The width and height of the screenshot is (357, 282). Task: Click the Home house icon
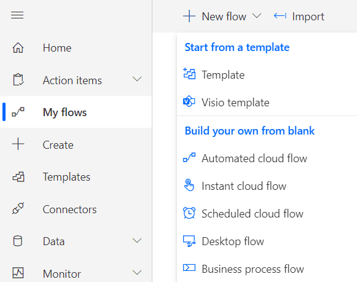tap(18, 48)
